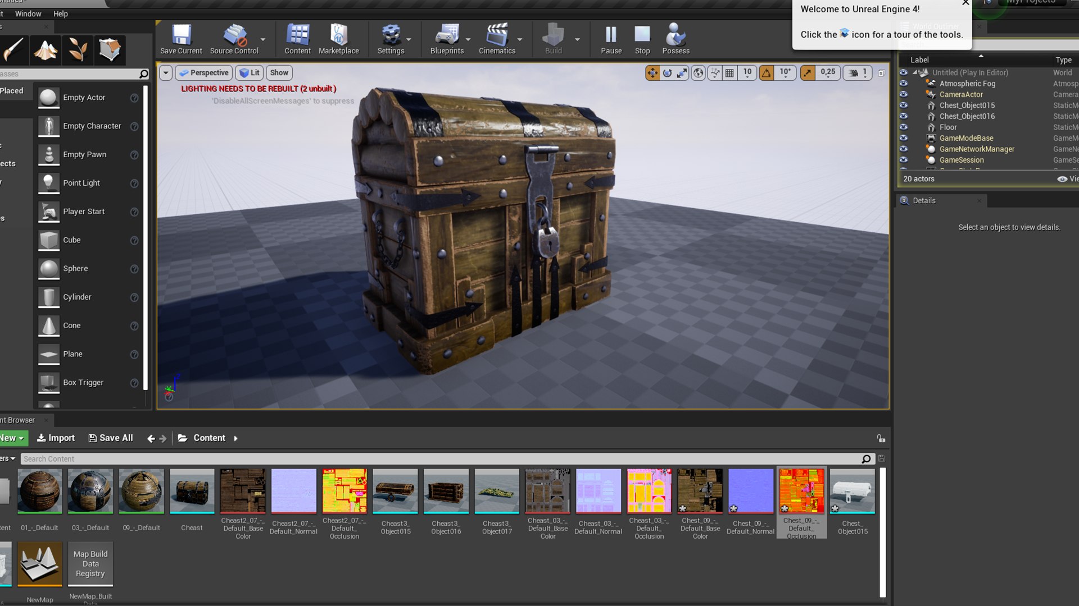Click the Search Content input field

tap(447, 458)
